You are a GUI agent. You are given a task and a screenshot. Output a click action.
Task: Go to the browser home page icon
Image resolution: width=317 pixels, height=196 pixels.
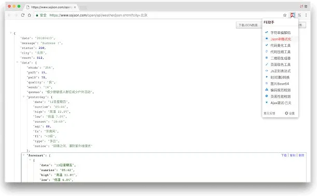pyautogui.click(x=30, y=15)
